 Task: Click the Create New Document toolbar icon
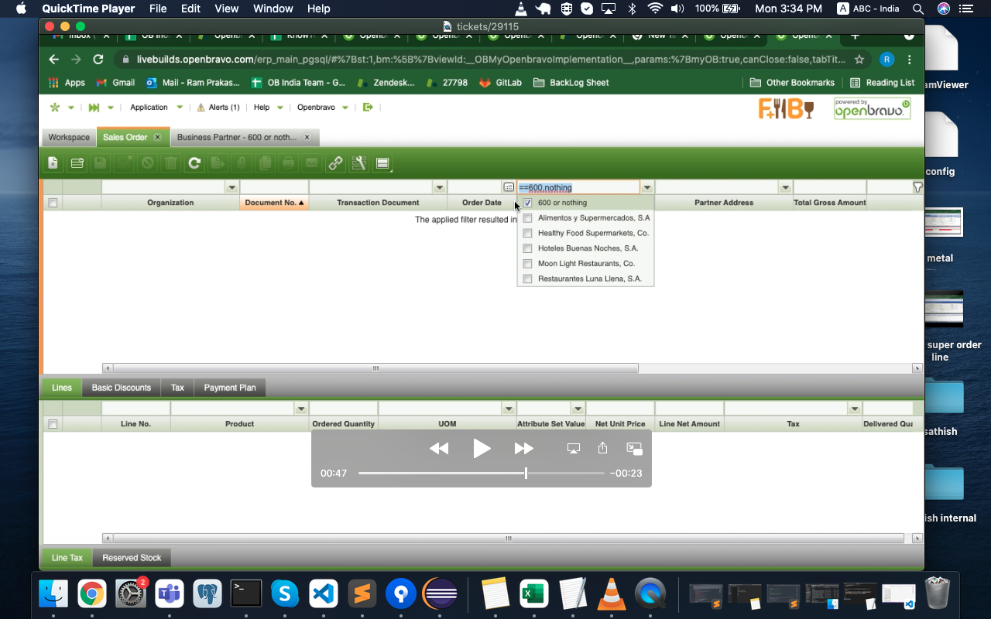point(53,163)
